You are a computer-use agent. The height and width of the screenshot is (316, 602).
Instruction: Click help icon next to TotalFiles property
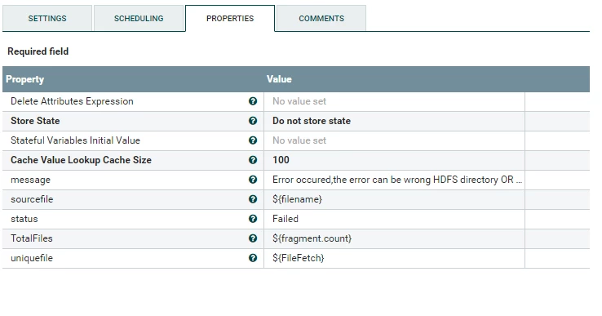tap(253, 238)
